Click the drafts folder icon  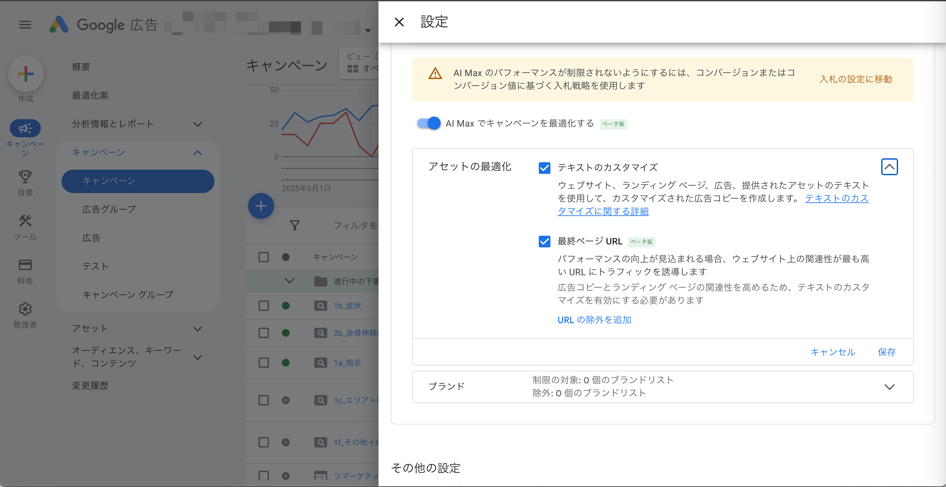point(320,281)
